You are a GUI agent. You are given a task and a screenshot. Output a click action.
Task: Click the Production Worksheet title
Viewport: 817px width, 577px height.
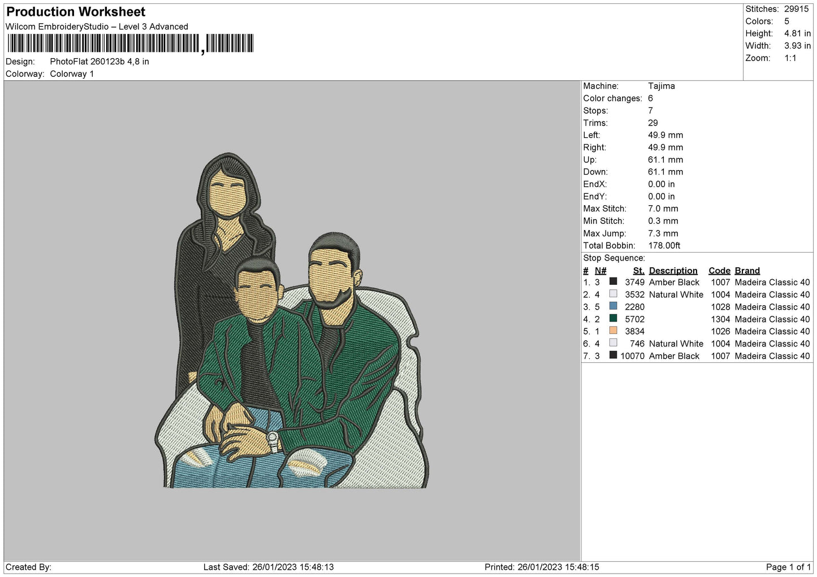click(76, 12)
